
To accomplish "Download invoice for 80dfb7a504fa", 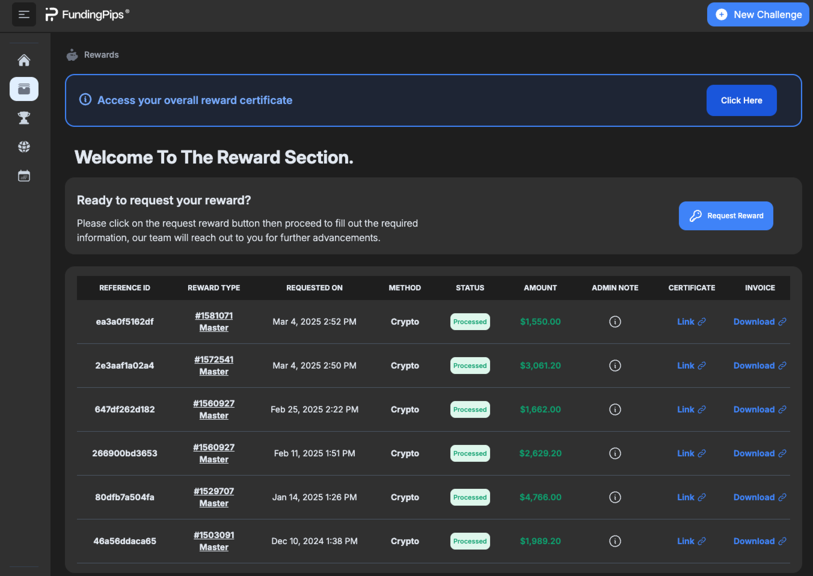I will pos(760,497).
